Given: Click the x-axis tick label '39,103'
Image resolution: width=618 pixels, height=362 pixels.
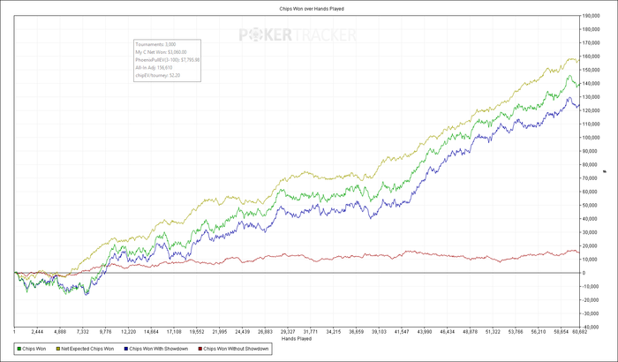Looking at the screenshot, I should click(379, 332).
